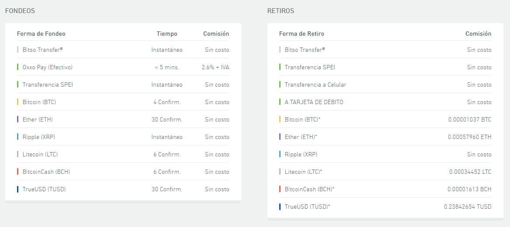Click the Bitso Transfer funding row label
Screen dimensions: 510x227
pyautogui.click(x=42, y=50)
